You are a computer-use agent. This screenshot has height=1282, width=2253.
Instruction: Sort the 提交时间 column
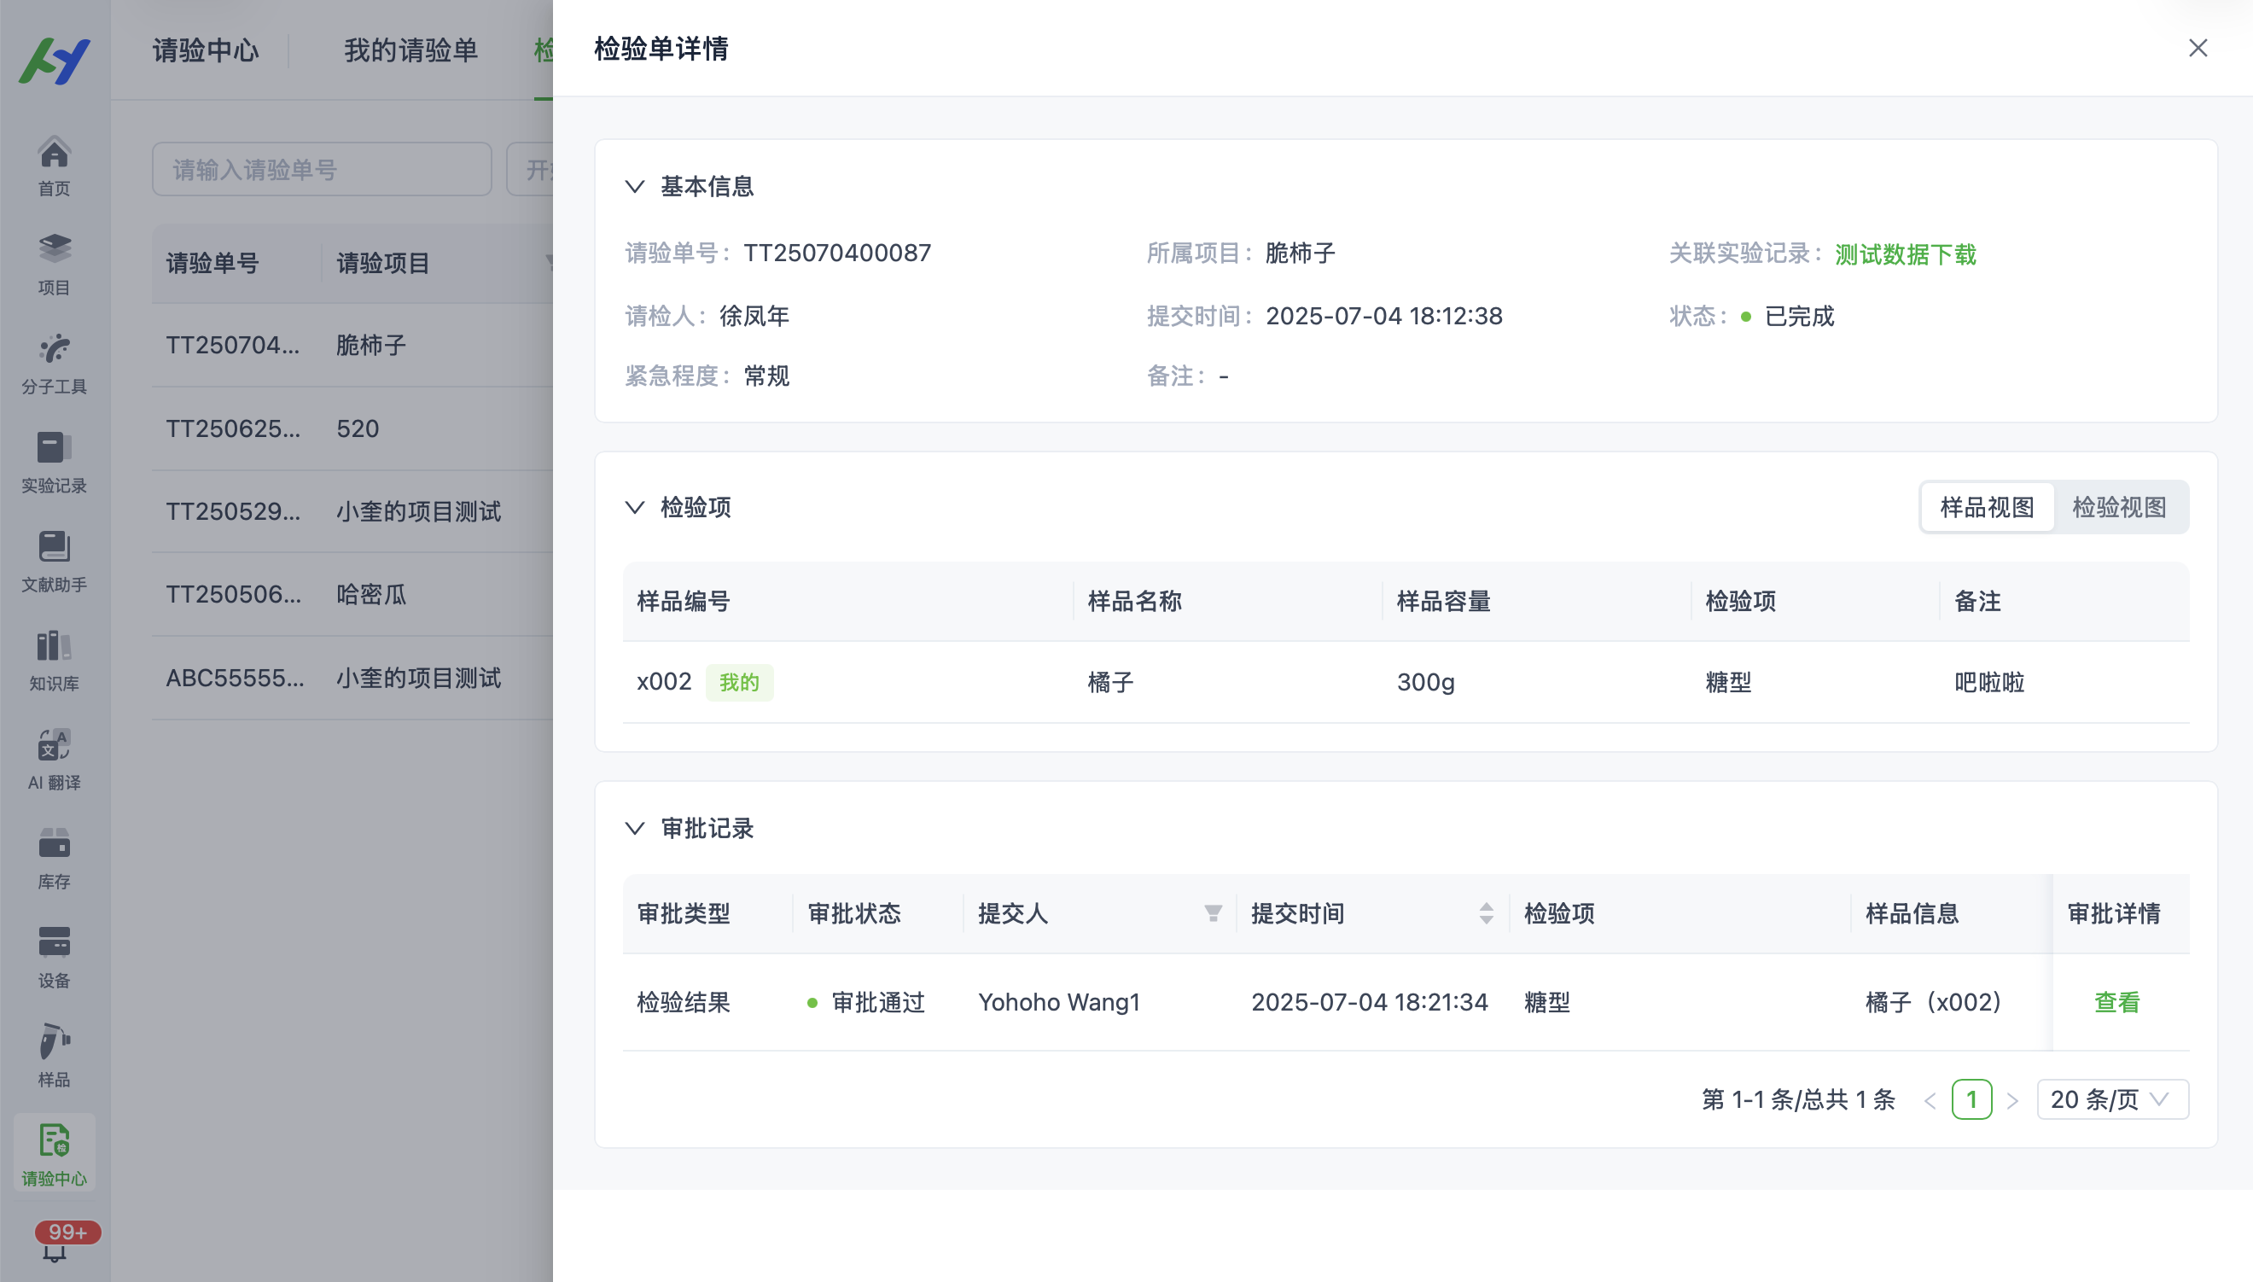point(1486,913)
